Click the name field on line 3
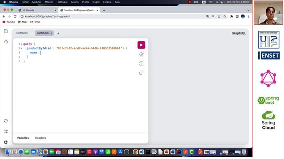This screenshot has height=159, width=284. coord(34,53)
